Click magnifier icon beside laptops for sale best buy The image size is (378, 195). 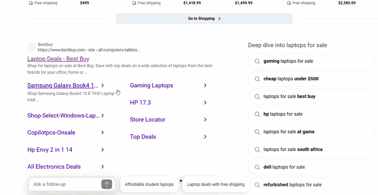257,96
